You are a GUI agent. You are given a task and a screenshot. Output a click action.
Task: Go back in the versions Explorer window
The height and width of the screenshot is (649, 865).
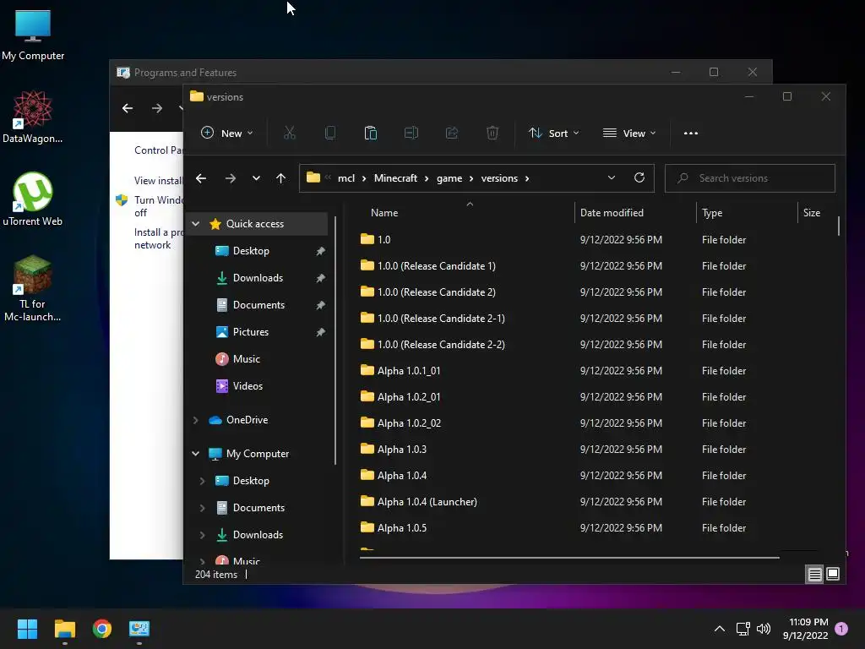(x=201, y=178)
